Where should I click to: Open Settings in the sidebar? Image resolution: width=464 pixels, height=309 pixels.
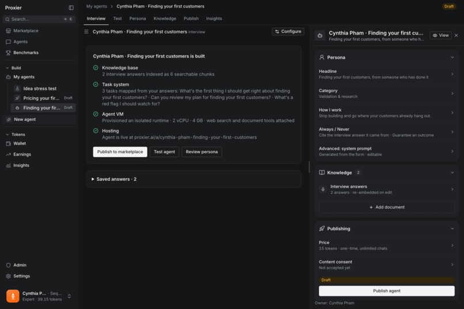coord(39,276)
